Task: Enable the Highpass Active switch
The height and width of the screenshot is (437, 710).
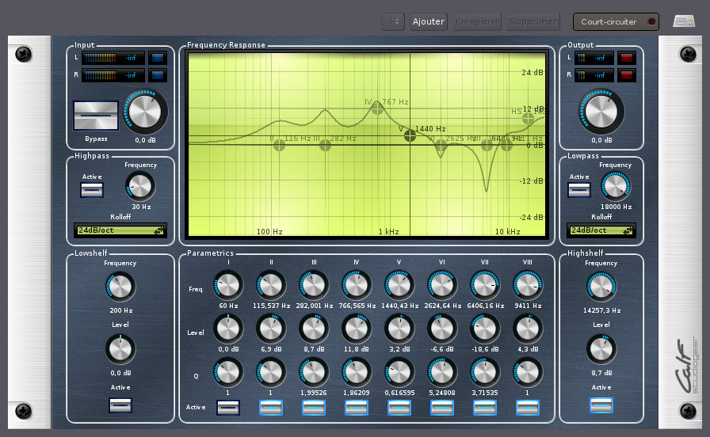Action: click(92, 190)
